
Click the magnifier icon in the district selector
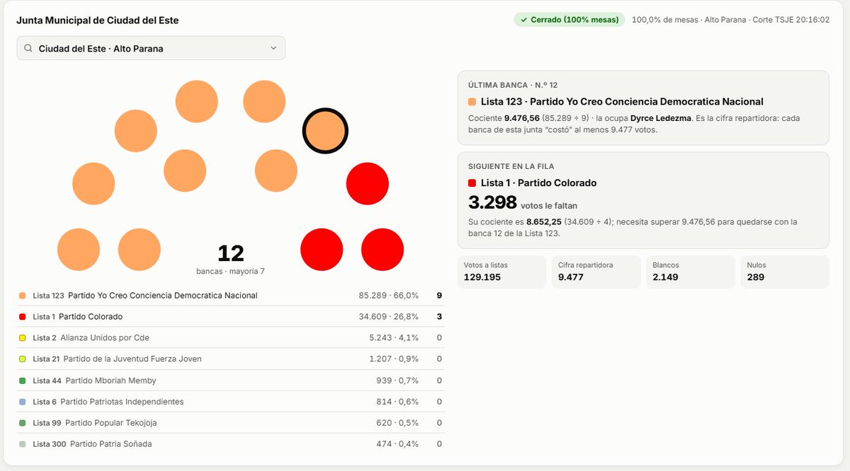coord(28,48)
